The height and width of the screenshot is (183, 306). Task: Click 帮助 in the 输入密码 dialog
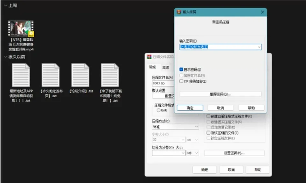[251, 108]
